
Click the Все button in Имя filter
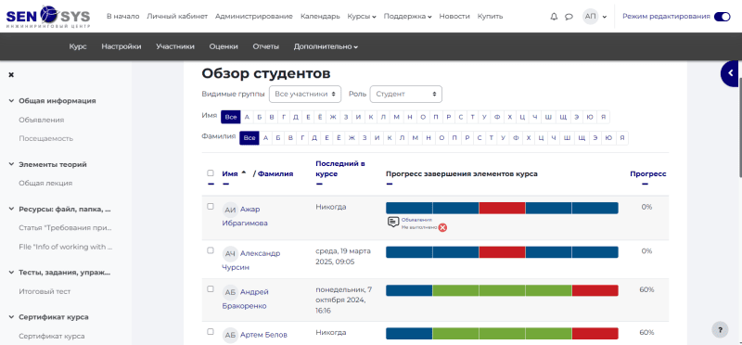click(x=230, y=117)
